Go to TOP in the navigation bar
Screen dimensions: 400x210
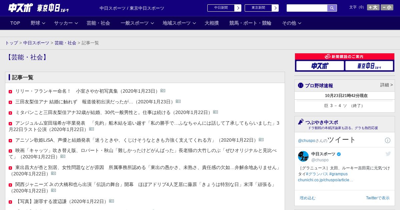tap(15, 23)
